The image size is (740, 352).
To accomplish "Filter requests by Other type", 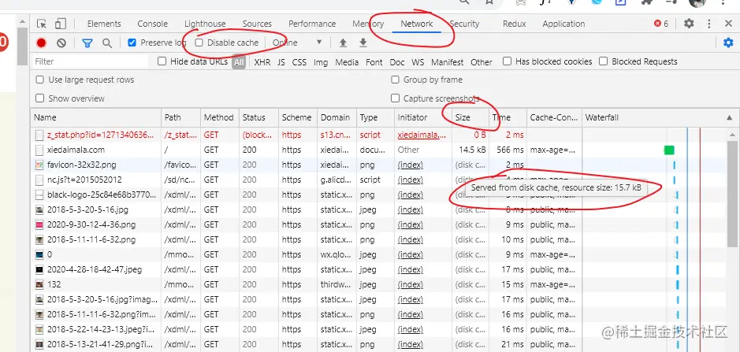I will (482, 61).
